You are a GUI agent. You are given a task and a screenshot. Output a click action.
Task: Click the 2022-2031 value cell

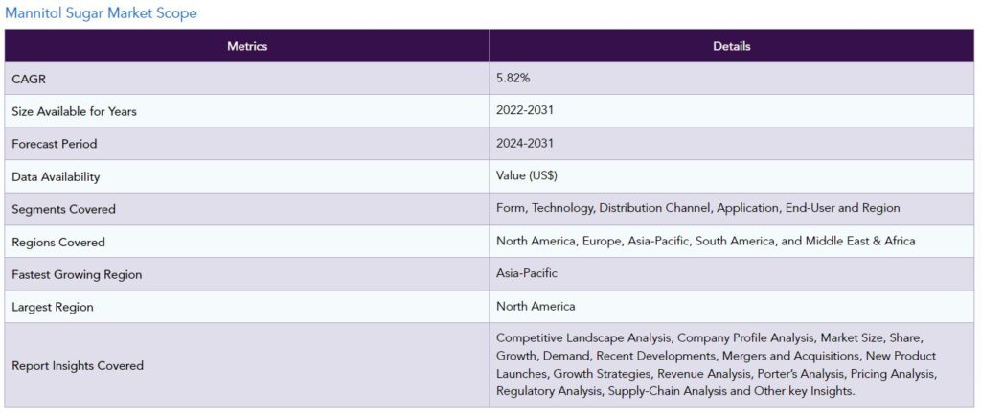pos(525,110)
